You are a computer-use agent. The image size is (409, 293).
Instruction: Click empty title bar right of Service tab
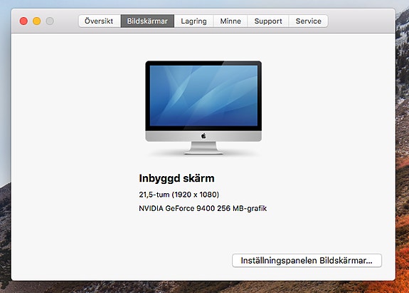coord(361,21)
